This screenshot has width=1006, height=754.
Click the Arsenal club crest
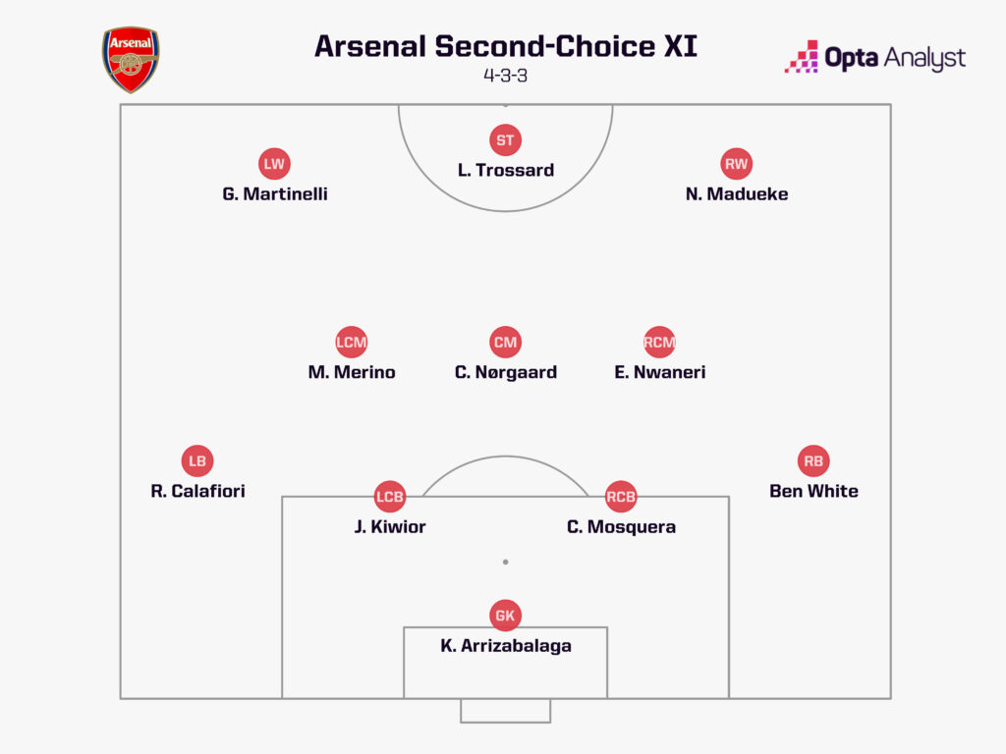131,59
